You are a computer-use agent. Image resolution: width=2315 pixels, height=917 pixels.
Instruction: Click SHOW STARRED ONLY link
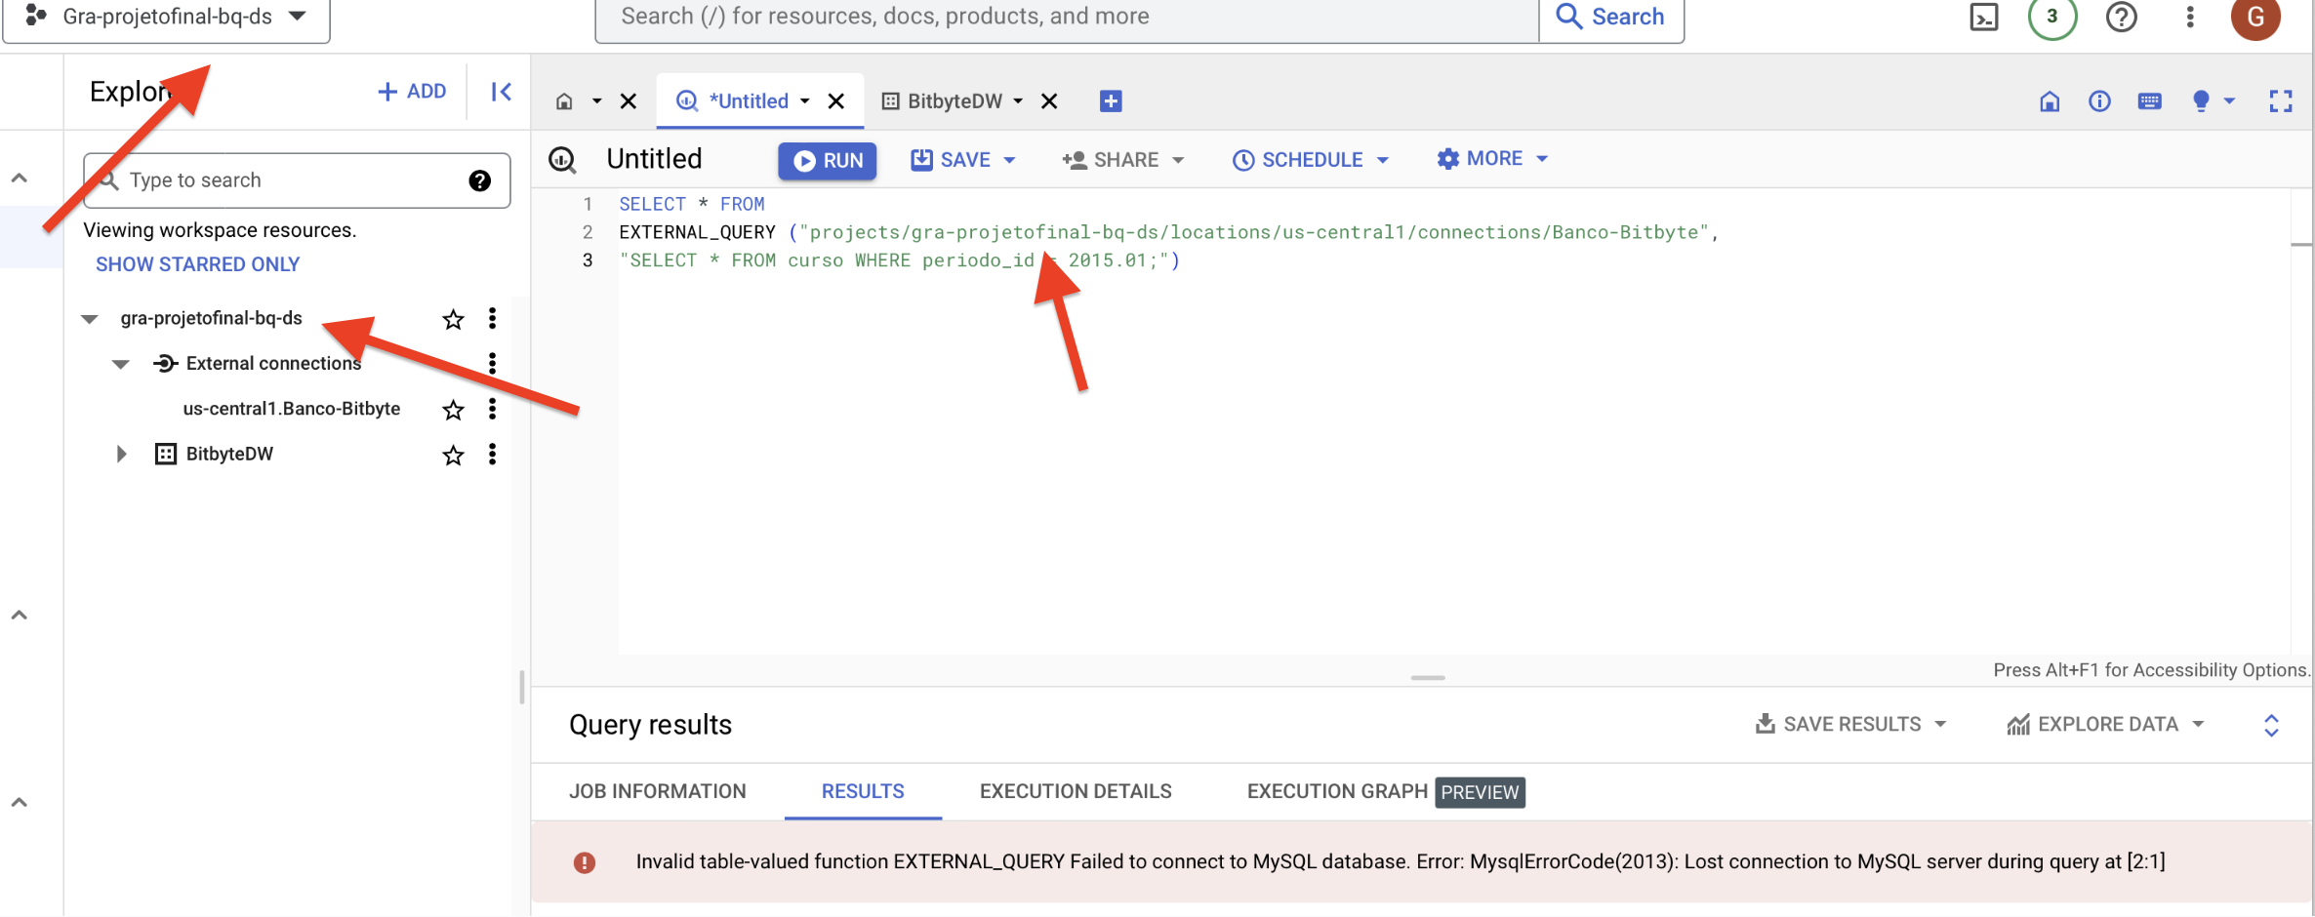(197, 264)
